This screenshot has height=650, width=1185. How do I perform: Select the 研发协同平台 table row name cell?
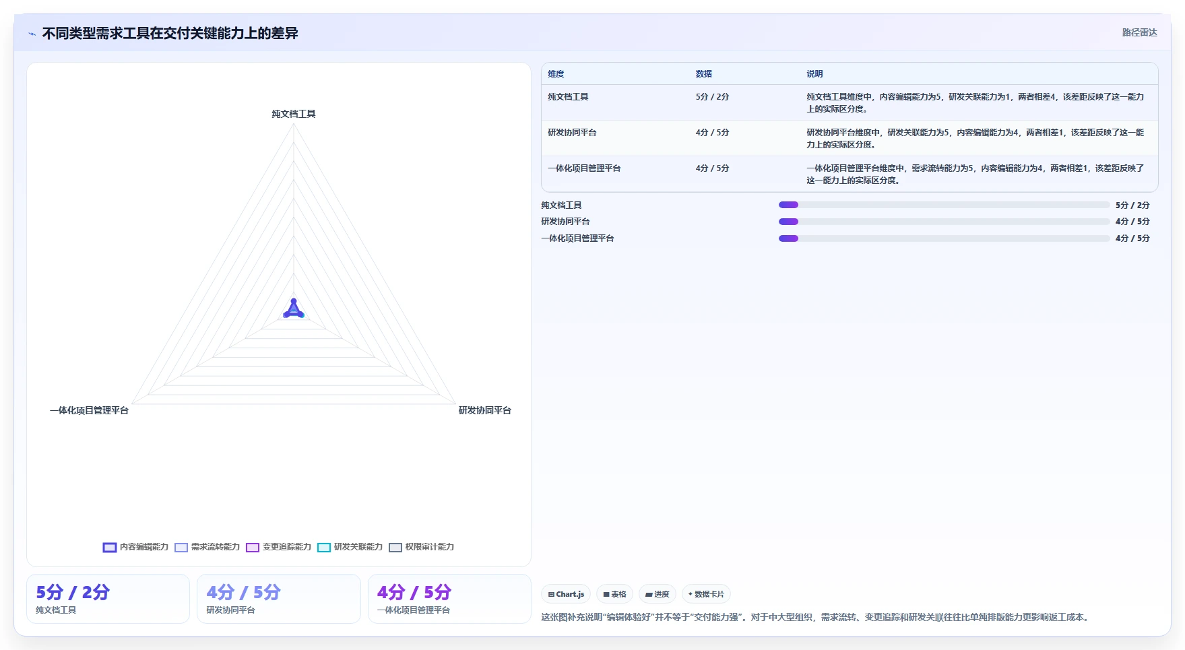tap(572, 133)
